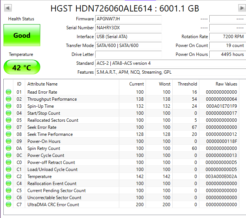Screen dimensions: 246x218
Task: Click status circle for Reallocated Sectors Count
Action: point(8,120)
